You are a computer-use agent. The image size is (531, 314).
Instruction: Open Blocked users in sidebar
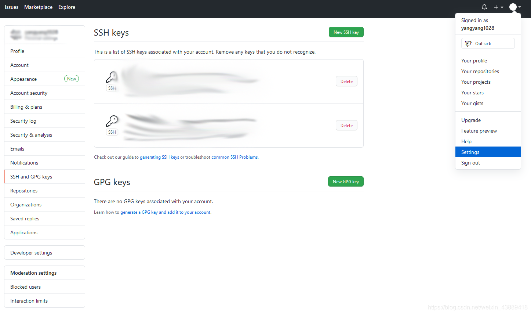(44, 287)
